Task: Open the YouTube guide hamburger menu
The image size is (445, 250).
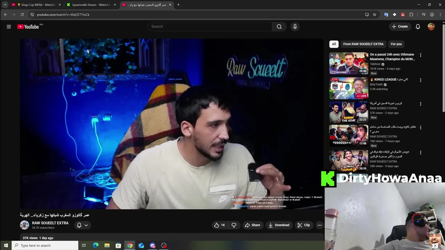Action: pyautogui.click(x=9, y=26)
